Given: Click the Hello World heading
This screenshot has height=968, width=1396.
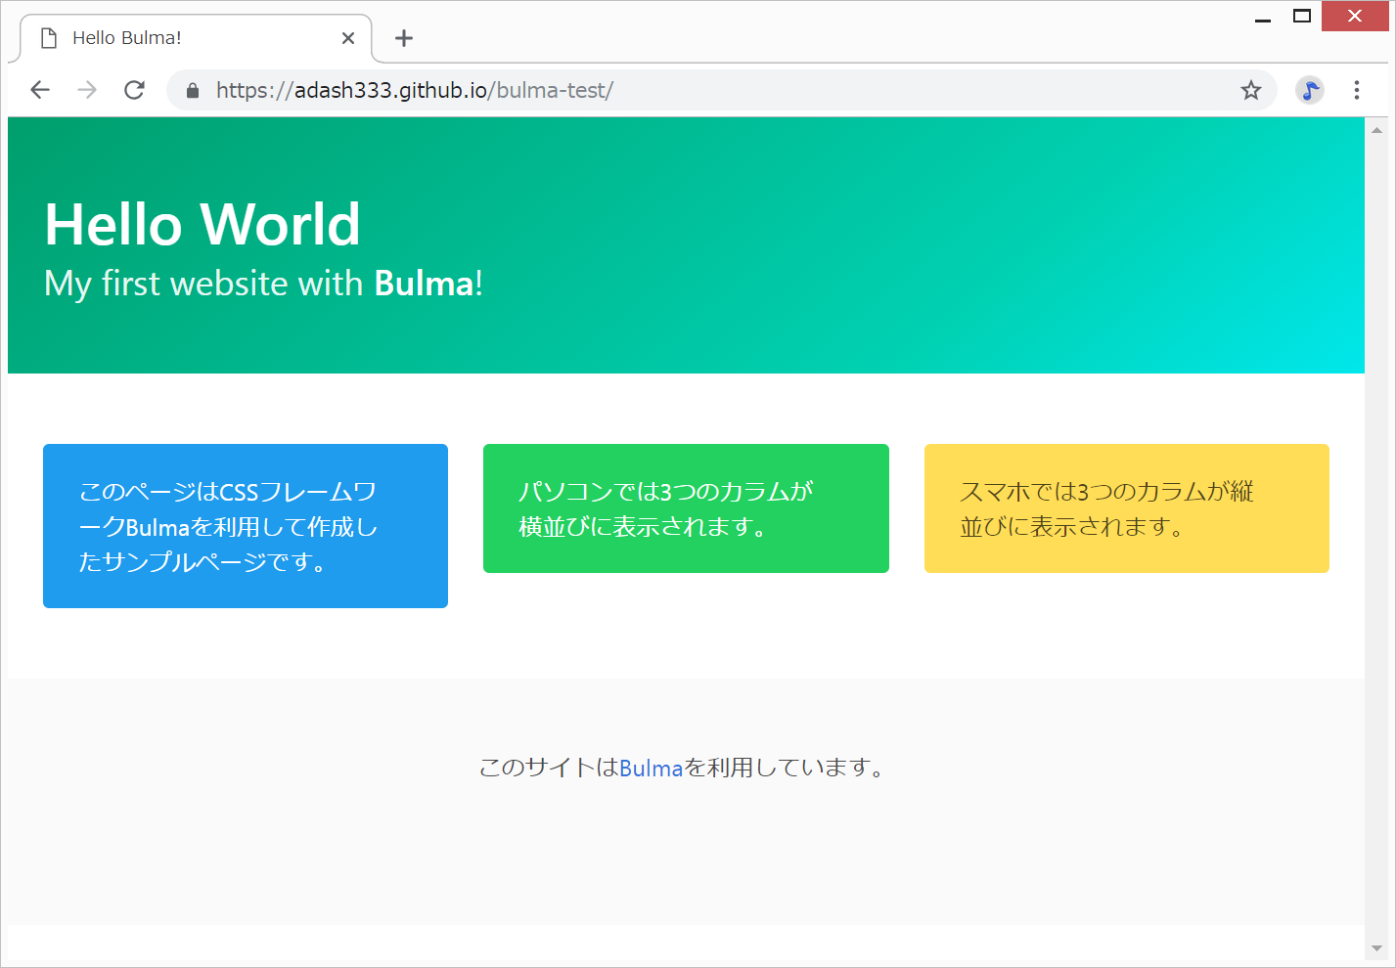Looking at the screenshot, I should point(203,225).
